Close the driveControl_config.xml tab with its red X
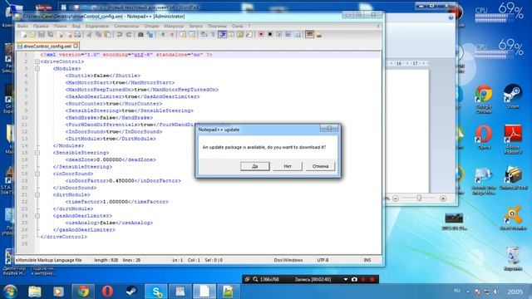The image size is (532, 299). pos(76,46)
